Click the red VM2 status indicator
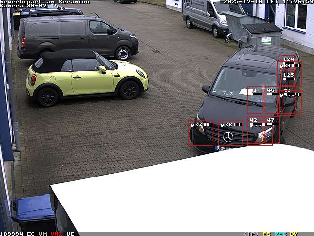This screenshot has width=314, height=236. 56,234
